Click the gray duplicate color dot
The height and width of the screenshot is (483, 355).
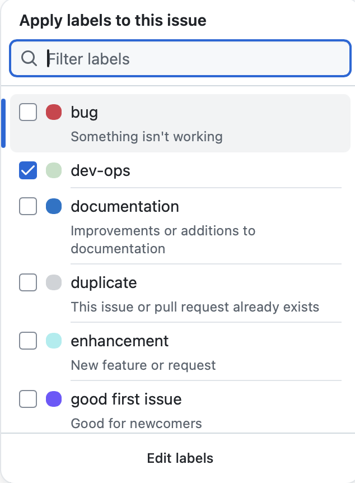53,282
